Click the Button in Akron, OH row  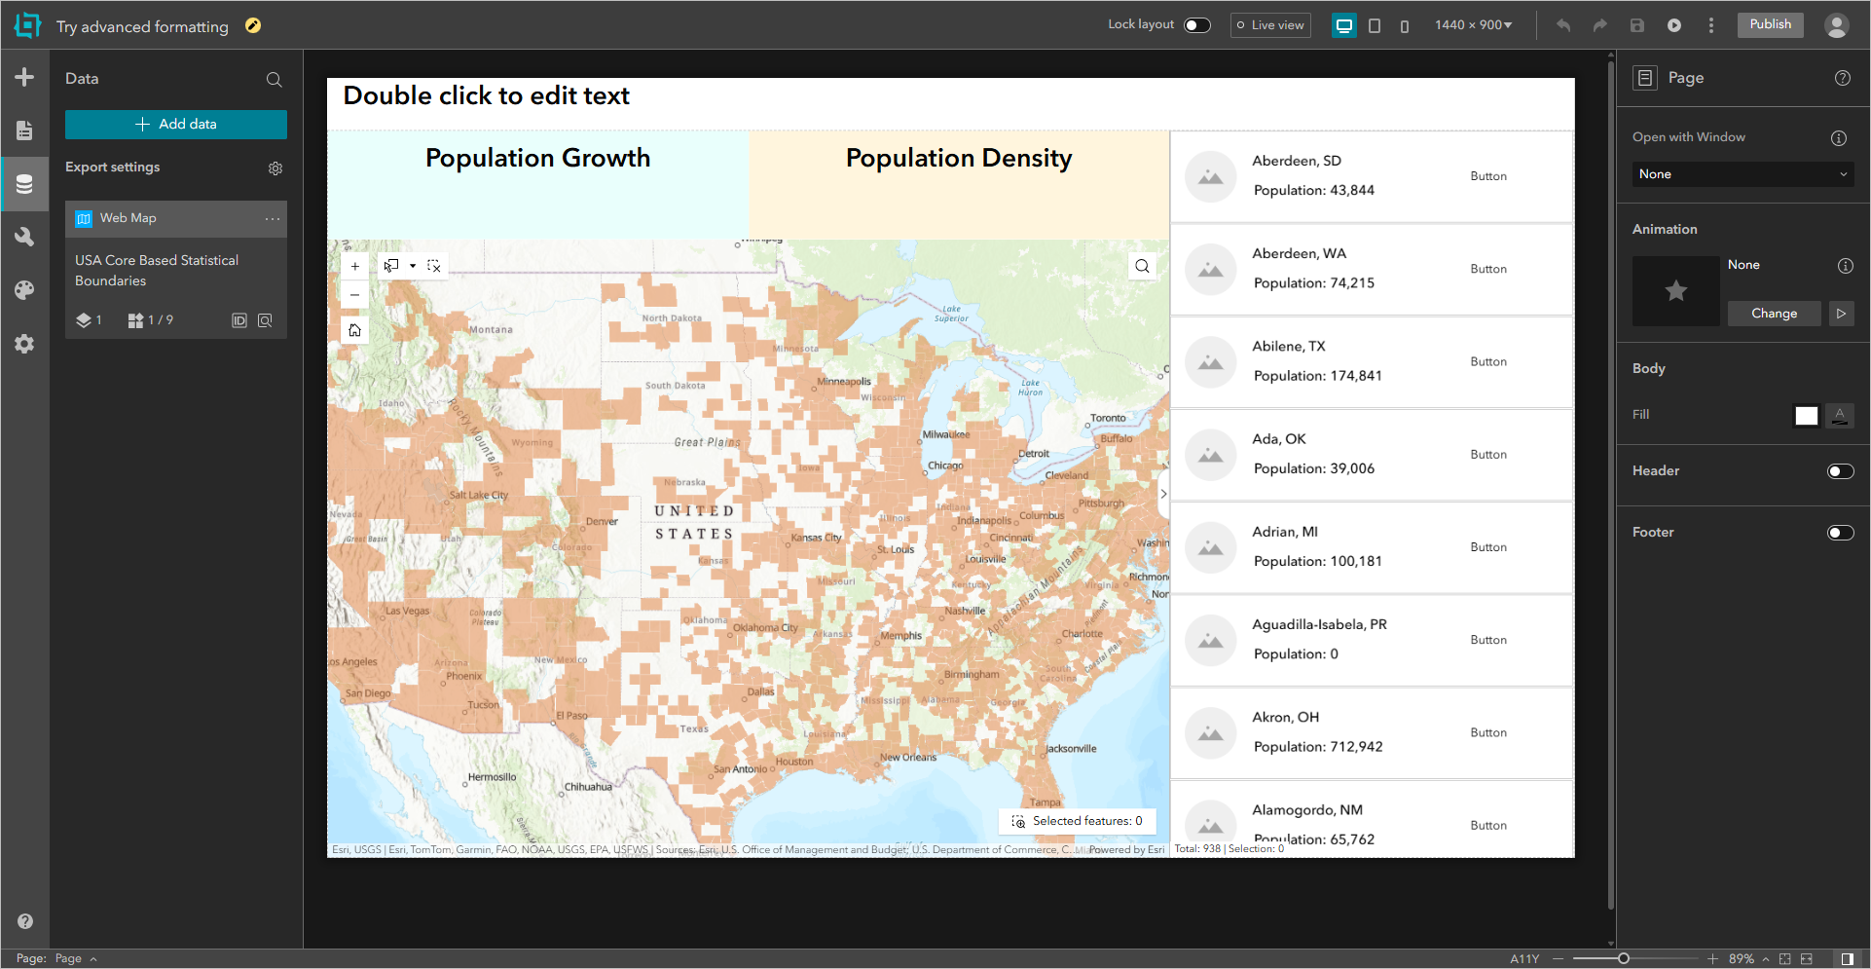1488,732
